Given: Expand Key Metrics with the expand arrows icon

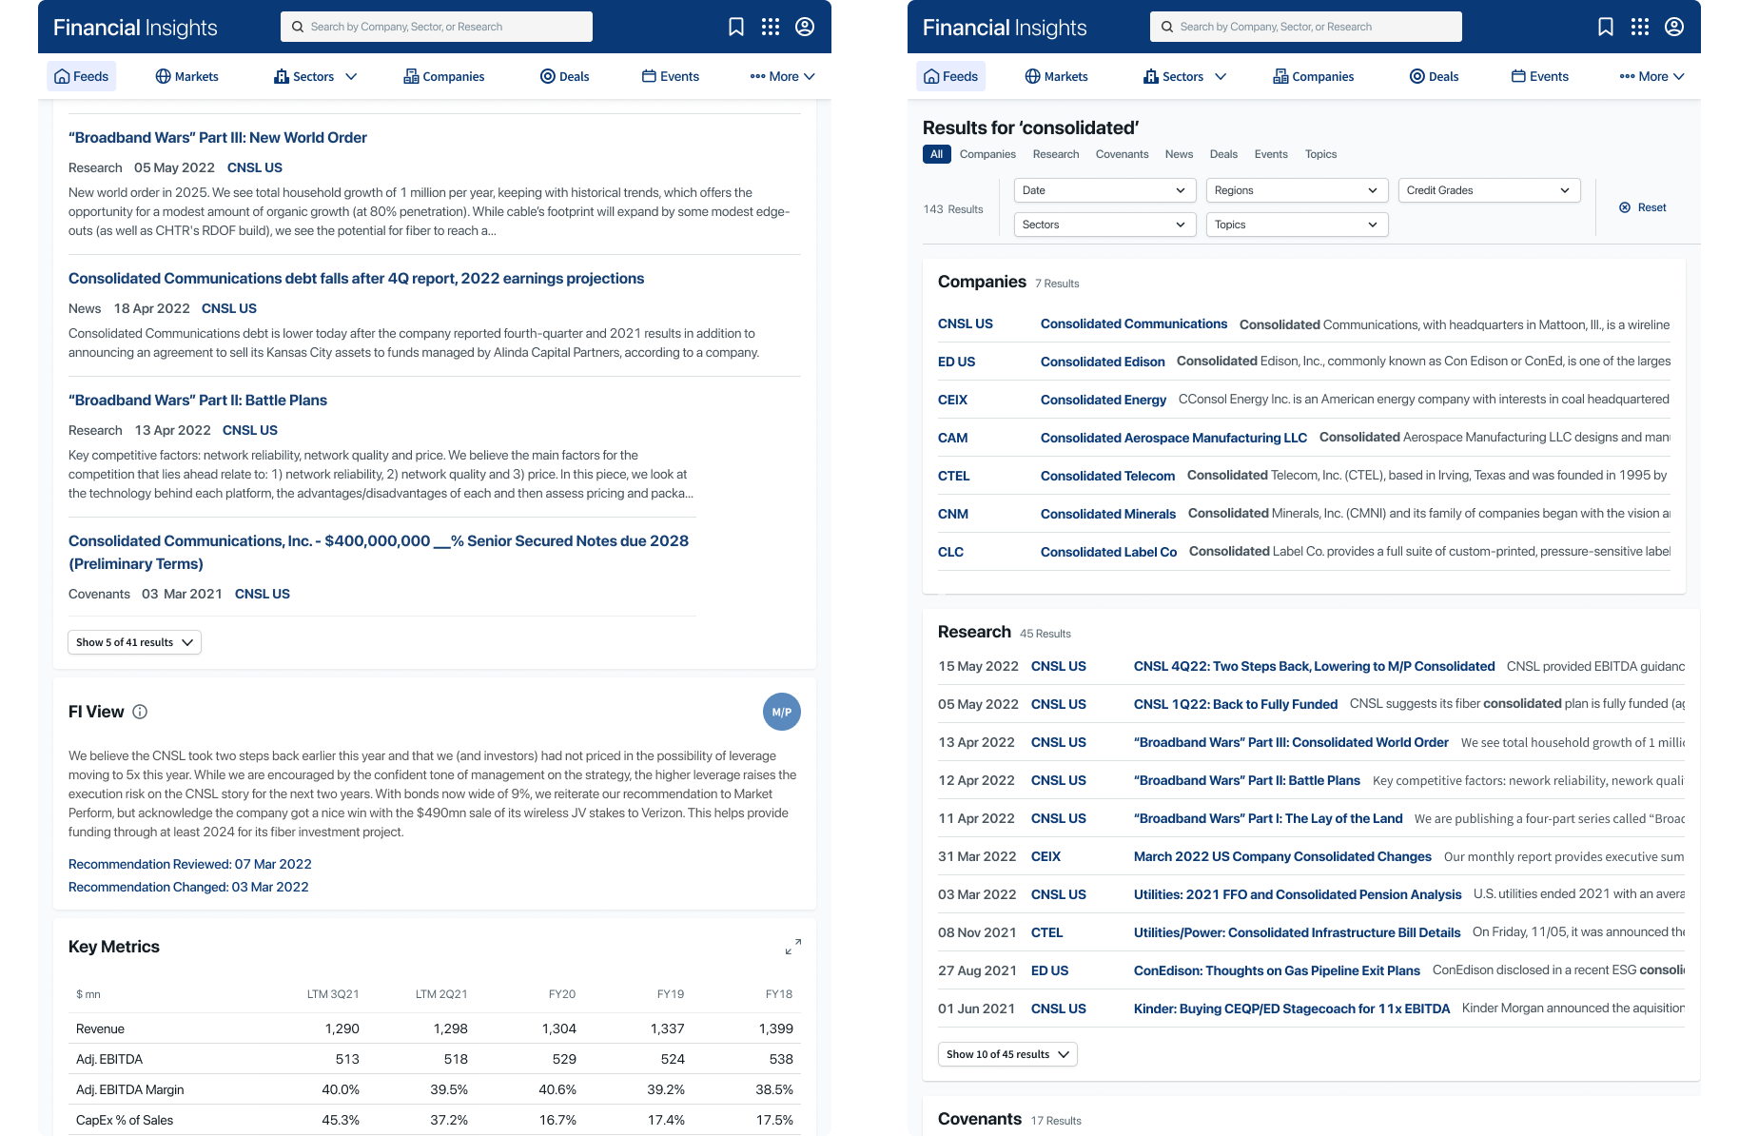Looking at the screenshot, I should (793, 947).
